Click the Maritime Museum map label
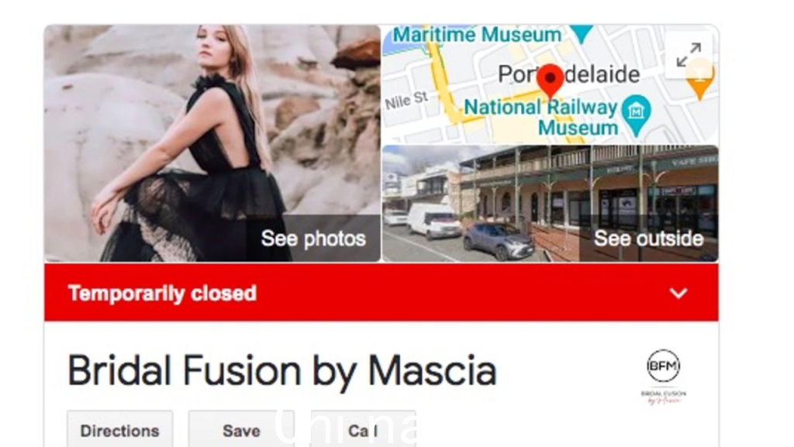Image resolution: width=794 pixels, height=447 pixels. click(477, 34)
